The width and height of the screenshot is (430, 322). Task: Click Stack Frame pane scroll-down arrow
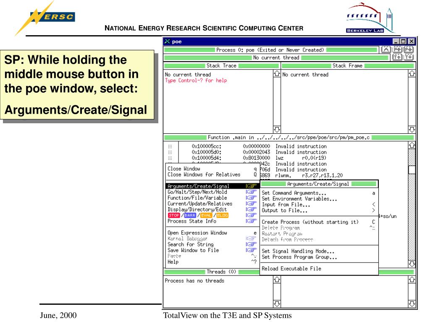tap(412, 129)
